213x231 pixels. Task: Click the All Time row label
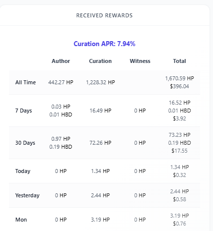pyautogui.click(x=25, y=82)
